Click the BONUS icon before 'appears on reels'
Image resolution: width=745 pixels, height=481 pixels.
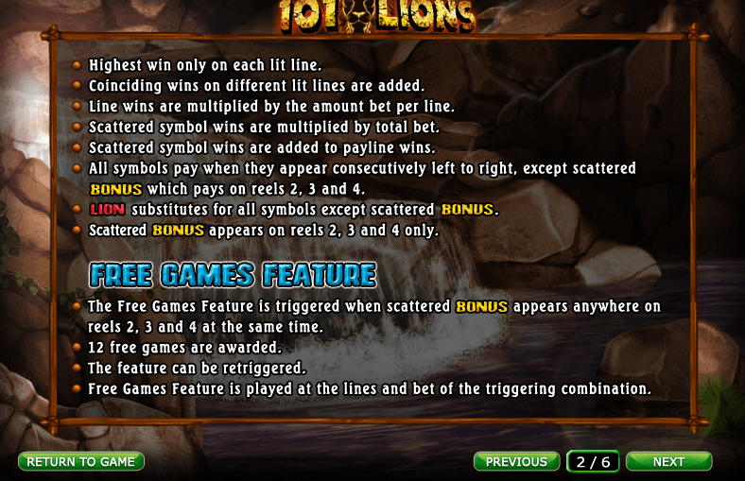(178, 231)
